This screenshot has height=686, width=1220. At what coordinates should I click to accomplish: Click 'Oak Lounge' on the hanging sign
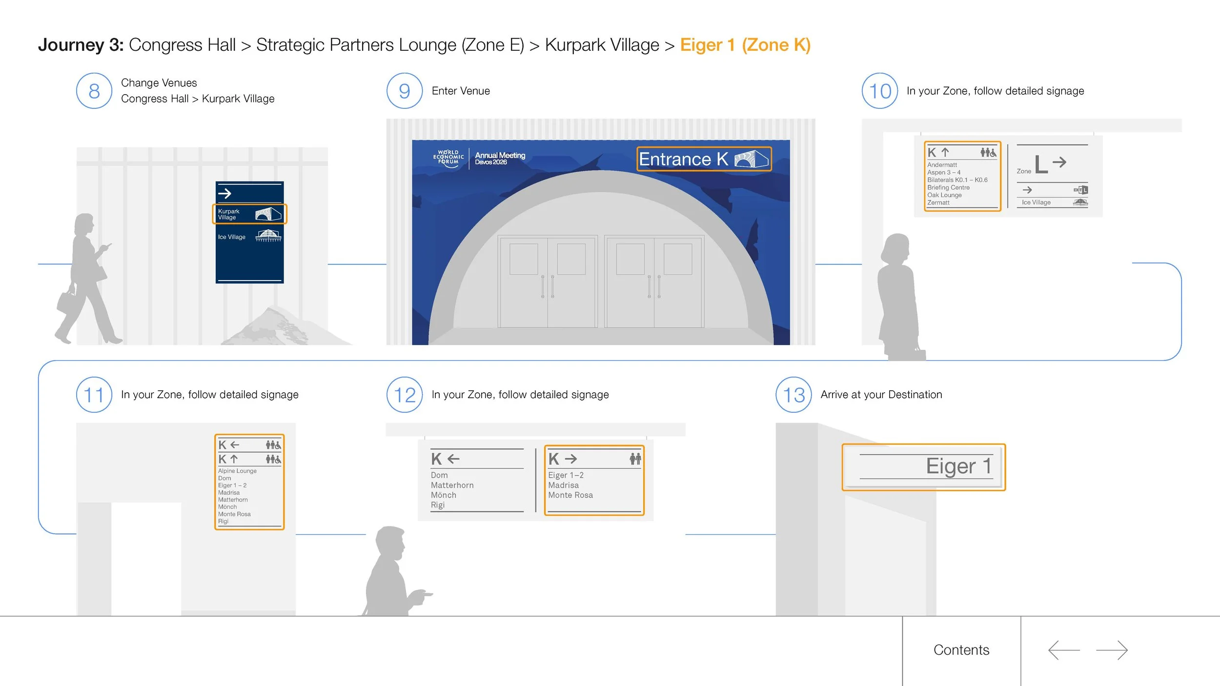[944, 195]
